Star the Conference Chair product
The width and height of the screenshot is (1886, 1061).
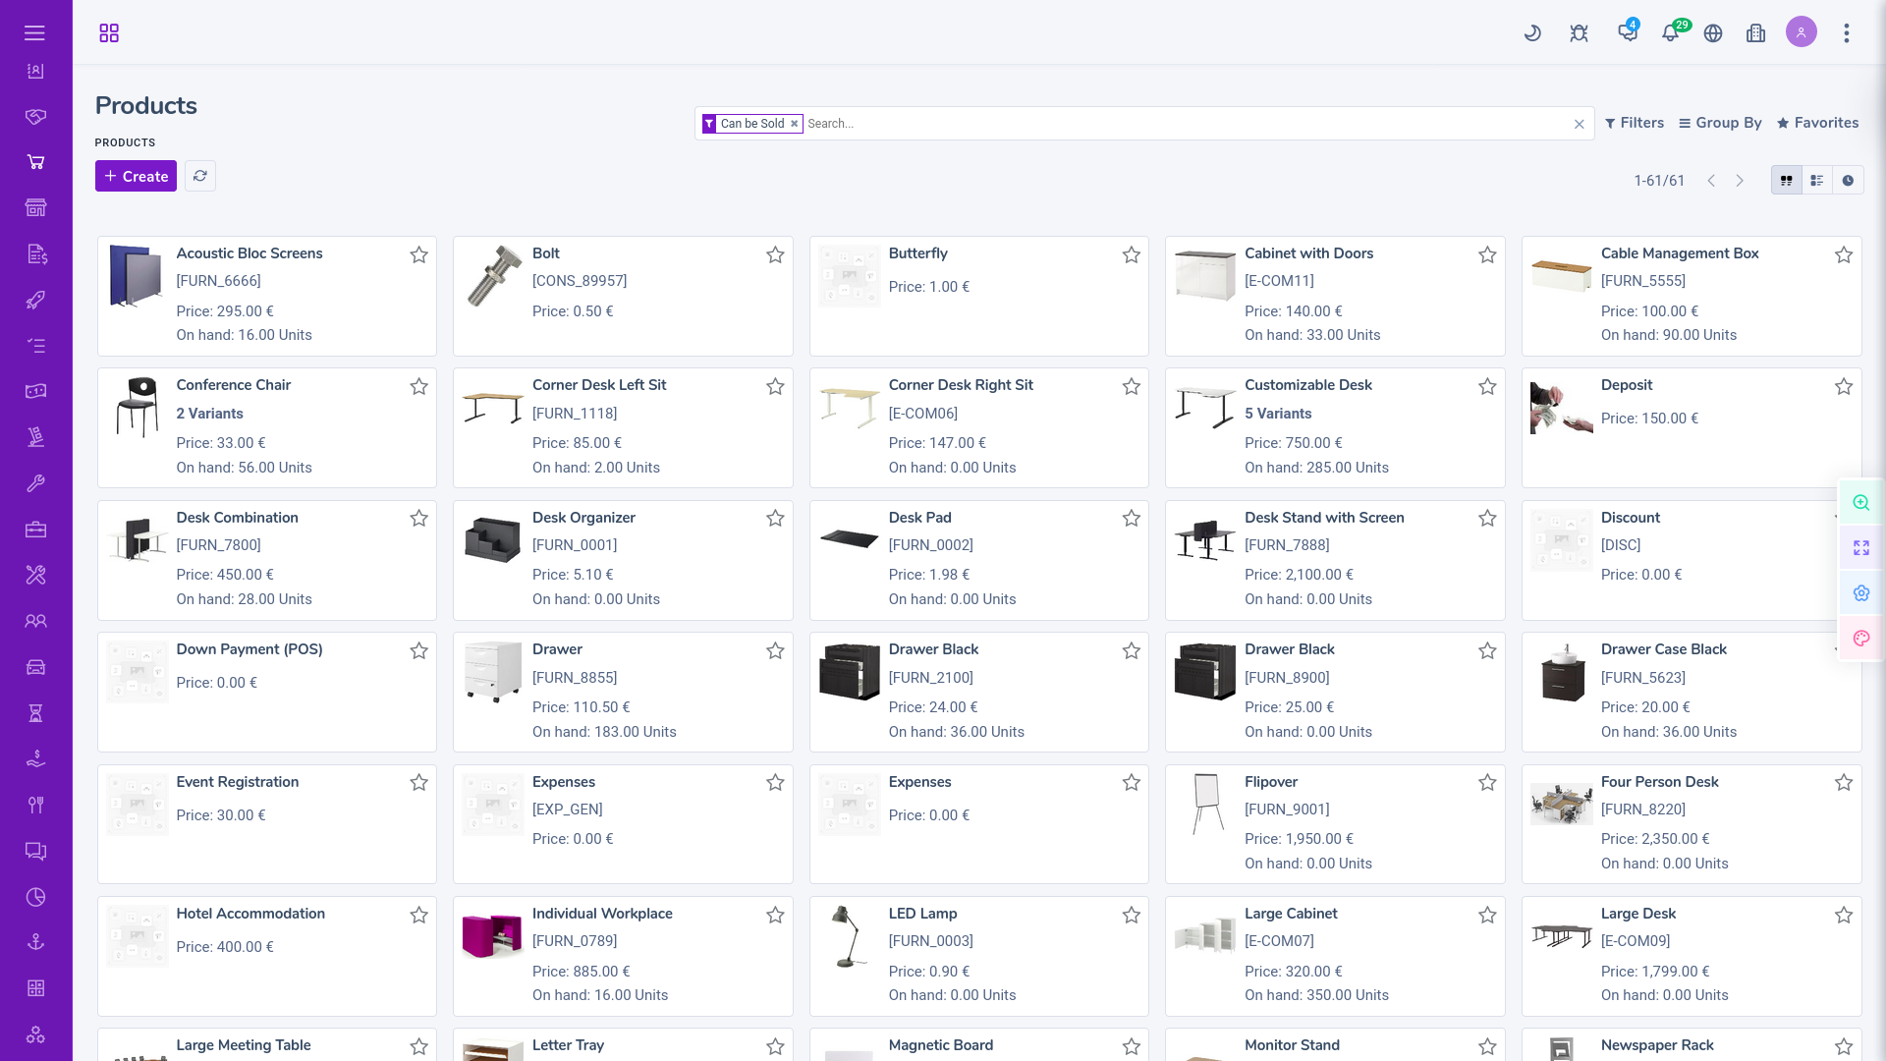click(418, 387)
